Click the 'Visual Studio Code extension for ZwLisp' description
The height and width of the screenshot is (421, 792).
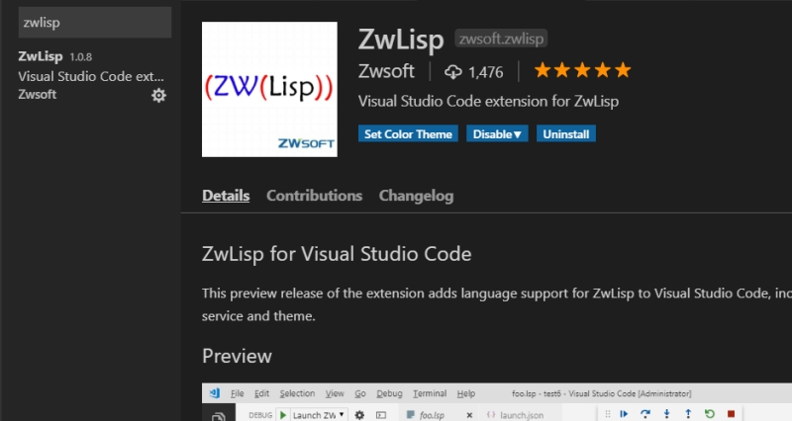[488, 102]
